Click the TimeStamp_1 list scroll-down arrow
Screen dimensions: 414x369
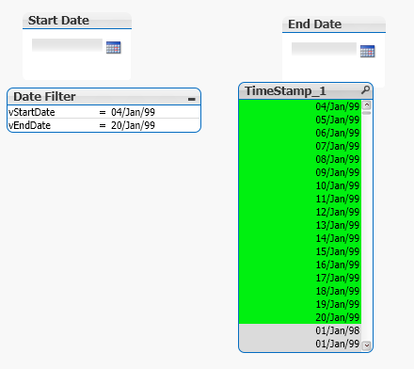[367, 345]
